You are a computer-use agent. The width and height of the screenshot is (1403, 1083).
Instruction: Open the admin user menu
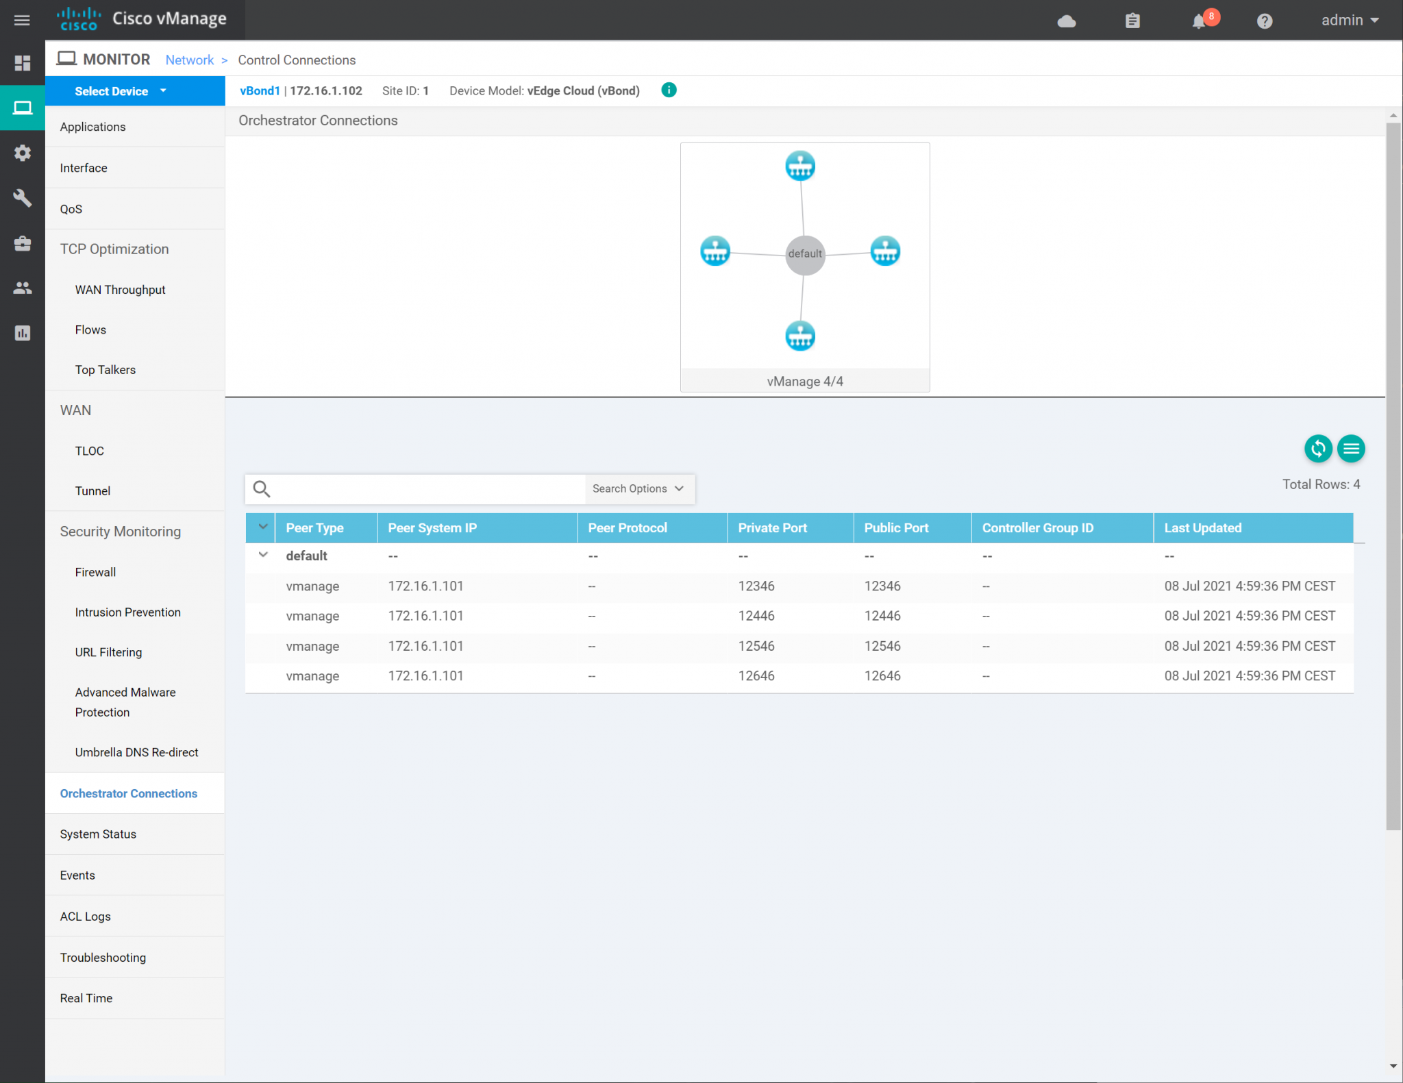1348,20
